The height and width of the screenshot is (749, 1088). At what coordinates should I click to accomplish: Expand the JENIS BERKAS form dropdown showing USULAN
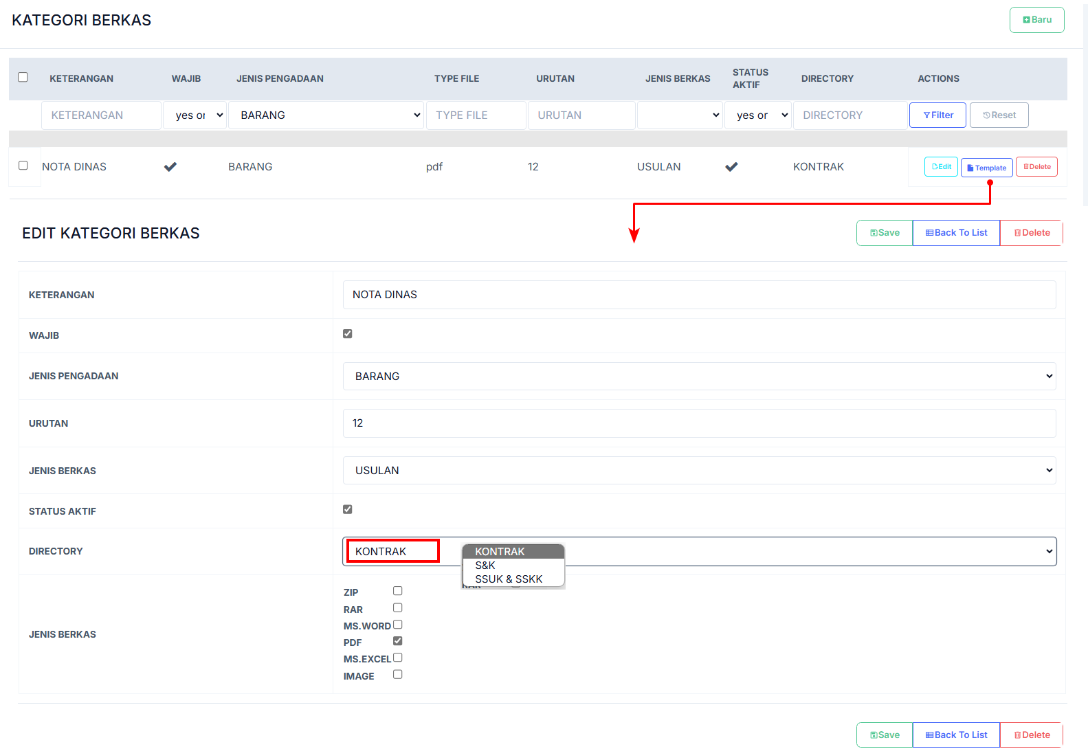pos(699,471)
